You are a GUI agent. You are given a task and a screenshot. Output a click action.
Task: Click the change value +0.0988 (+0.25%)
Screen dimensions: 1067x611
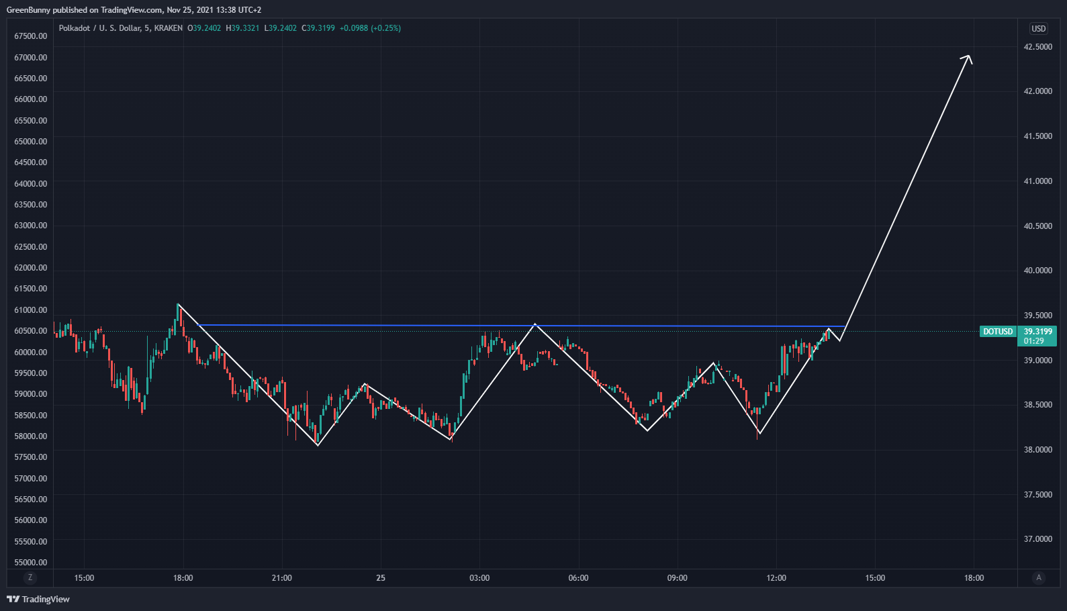point(370,28)
